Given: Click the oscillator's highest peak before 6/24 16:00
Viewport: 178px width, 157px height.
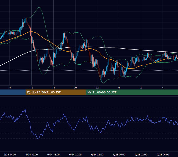Looking at the screenshot, I should [25, 109].
